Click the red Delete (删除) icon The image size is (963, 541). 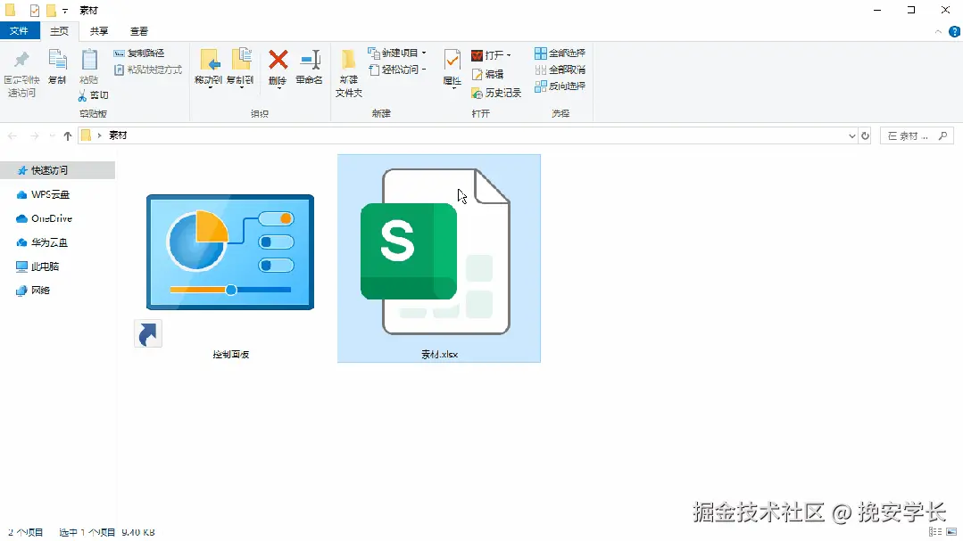(x=278, y=60)
